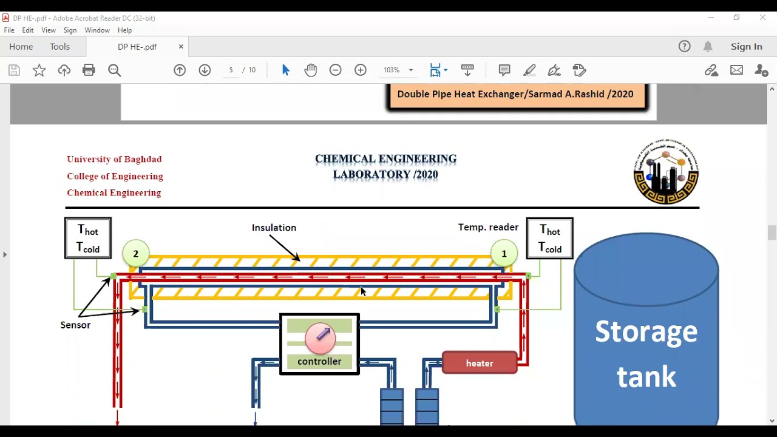
Task: Open the Edit menu
Action: [x=28, y=30]
